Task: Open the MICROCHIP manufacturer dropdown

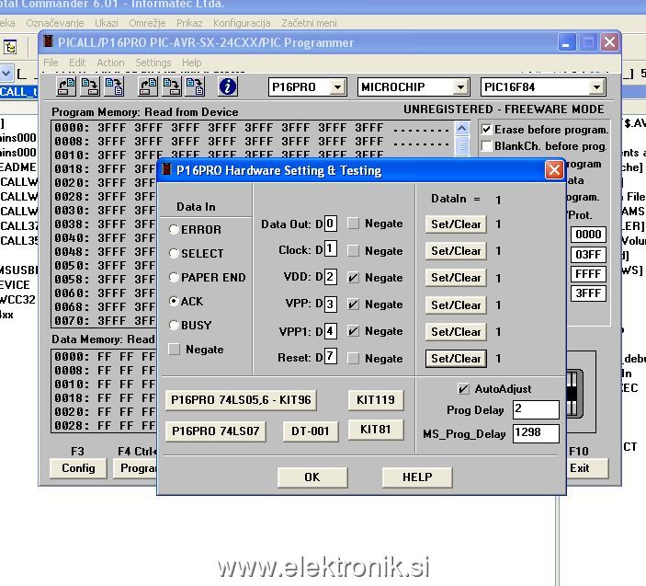Action: (460, 87)
